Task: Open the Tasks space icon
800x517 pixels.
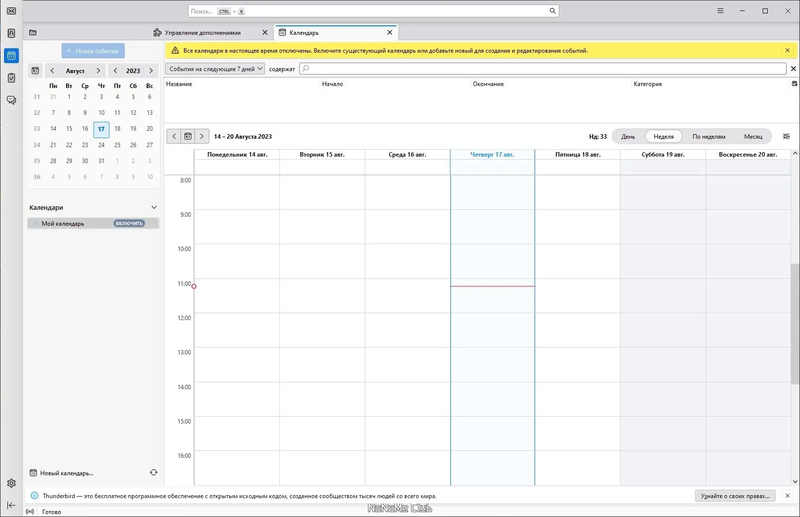Action: coord(11,78)
